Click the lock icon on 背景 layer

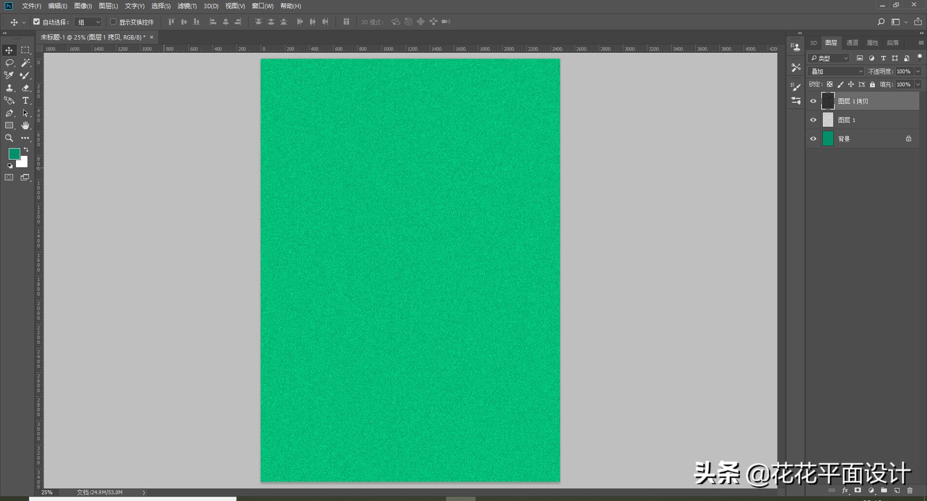(x=908, y=138)
